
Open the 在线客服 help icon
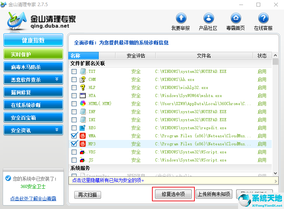pyautogui.click(x=263, y=18)
